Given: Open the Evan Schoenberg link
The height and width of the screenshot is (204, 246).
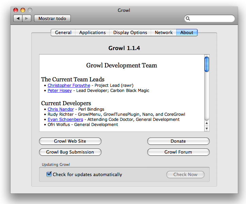Looking at the screenshot, I should pos(65,120).
